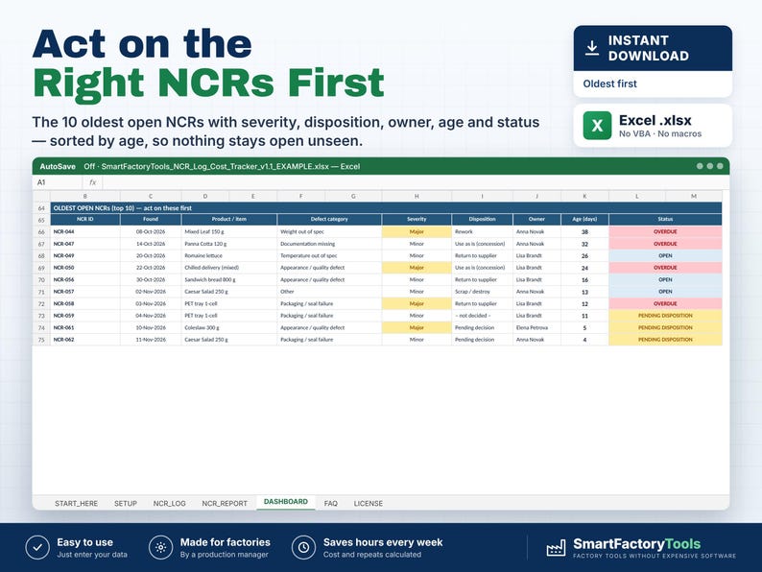Viewport: 762px width, 572px height.
Task: Open the FAQ sheet tab
Action: click(x=330, y=504)
